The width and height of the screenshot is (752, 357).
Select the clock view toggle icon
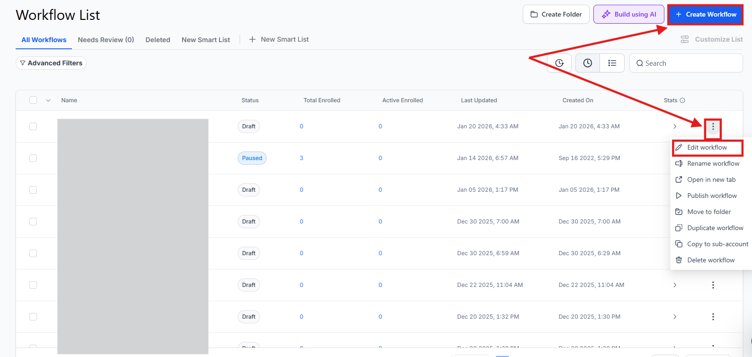pyautogui.click(x=587, y=63)
